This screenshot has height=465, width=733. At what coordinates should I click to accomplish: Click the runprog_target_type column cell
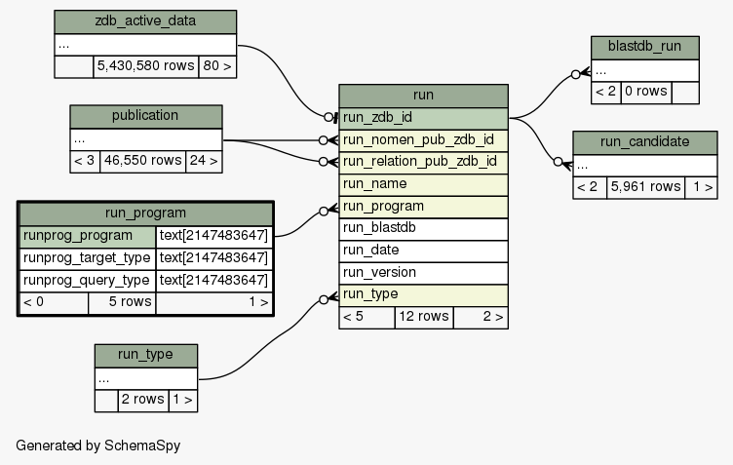point(88,258)
